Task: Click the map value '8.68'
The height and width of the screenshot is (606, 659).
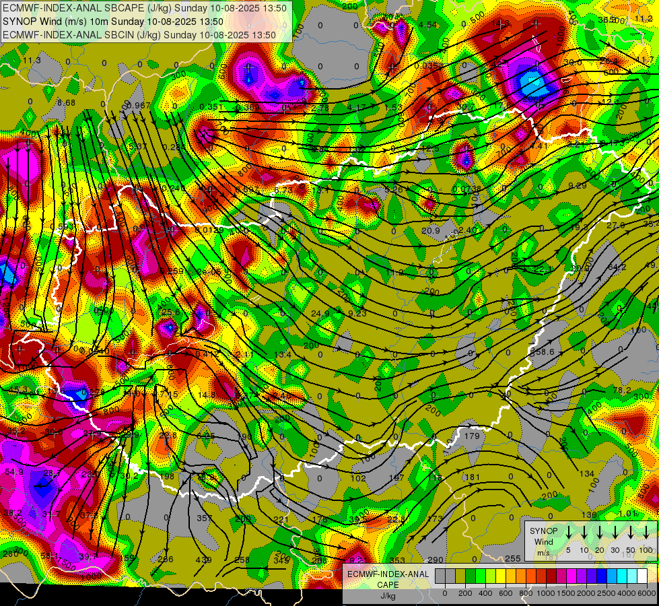Action: coord(67,102)
